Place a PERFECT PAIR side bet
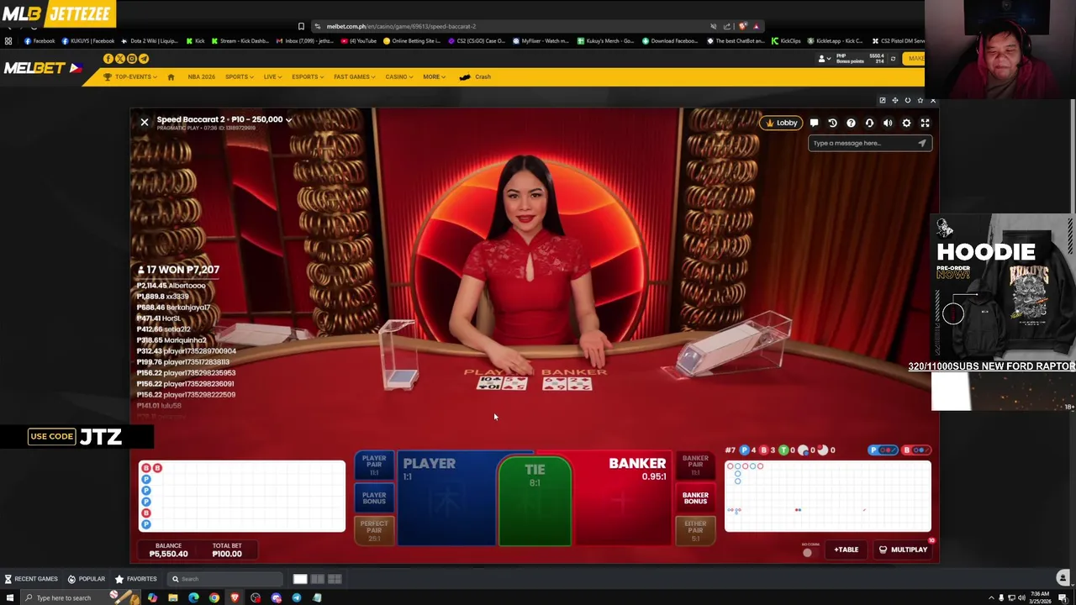The height and width of the screenshot is (605, 1076). click(x=374, y=529)
